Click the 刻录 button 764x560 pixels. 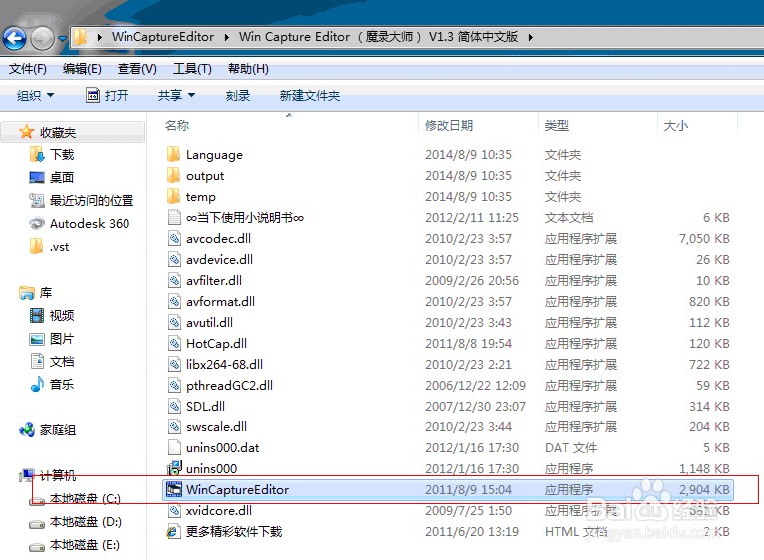tap(238, 95)
